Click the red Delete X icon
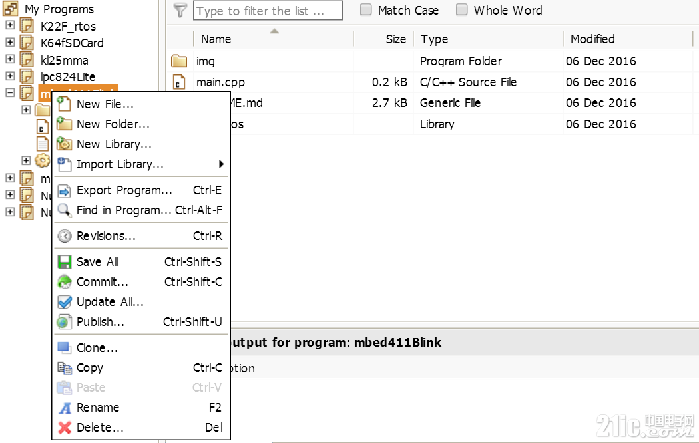The height and width of the screenshot is (443, 699). tap(65, 428)
